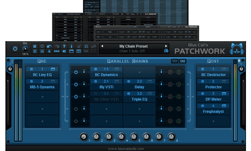This screenshot has width=251, height=151.
Task: Open the Delay slot menu
Action: pyautogui.click(x=139, y=87)
